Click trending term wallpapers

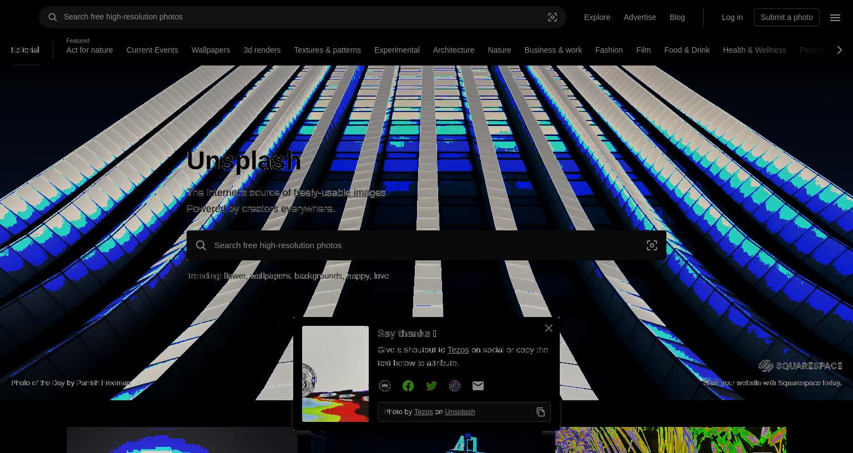pyautogui.click(x=270, y=276)
